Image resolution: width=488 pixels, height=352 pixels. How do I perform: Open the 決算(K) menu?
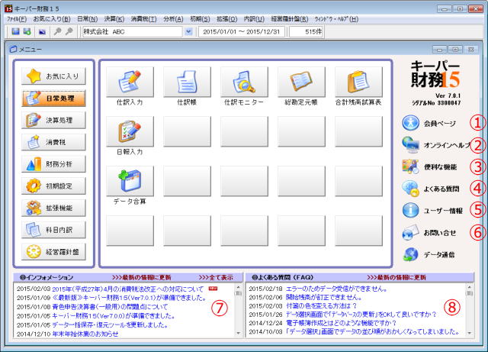[114, 19]
